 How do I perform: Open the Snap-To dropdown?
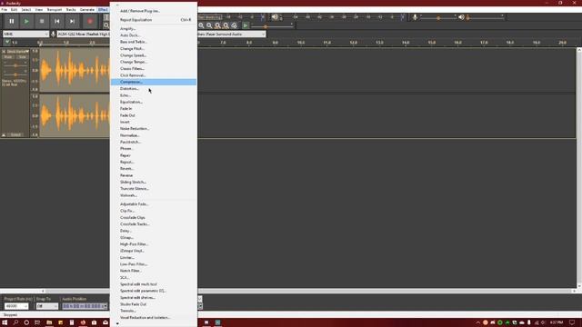coord(47,306)
